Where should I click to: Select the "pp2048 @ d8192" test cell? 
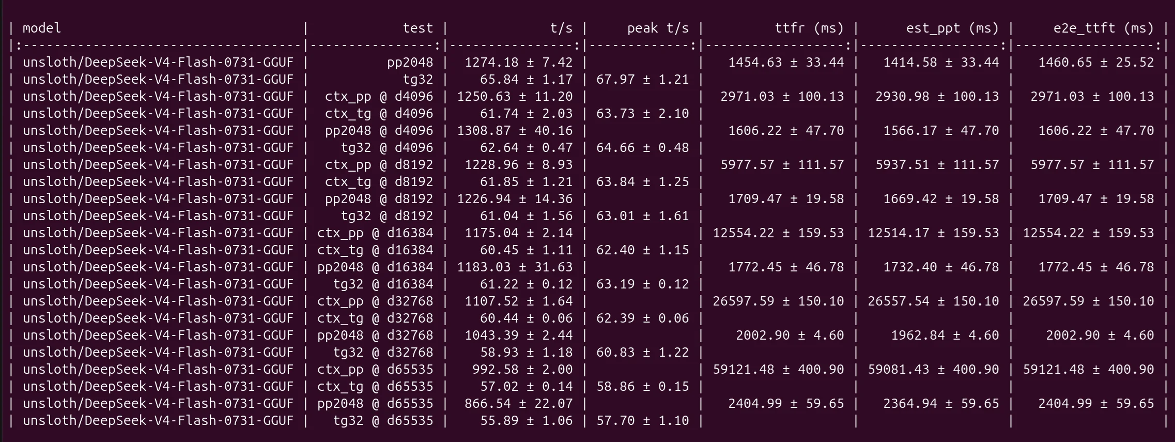[x=379, y=199]
